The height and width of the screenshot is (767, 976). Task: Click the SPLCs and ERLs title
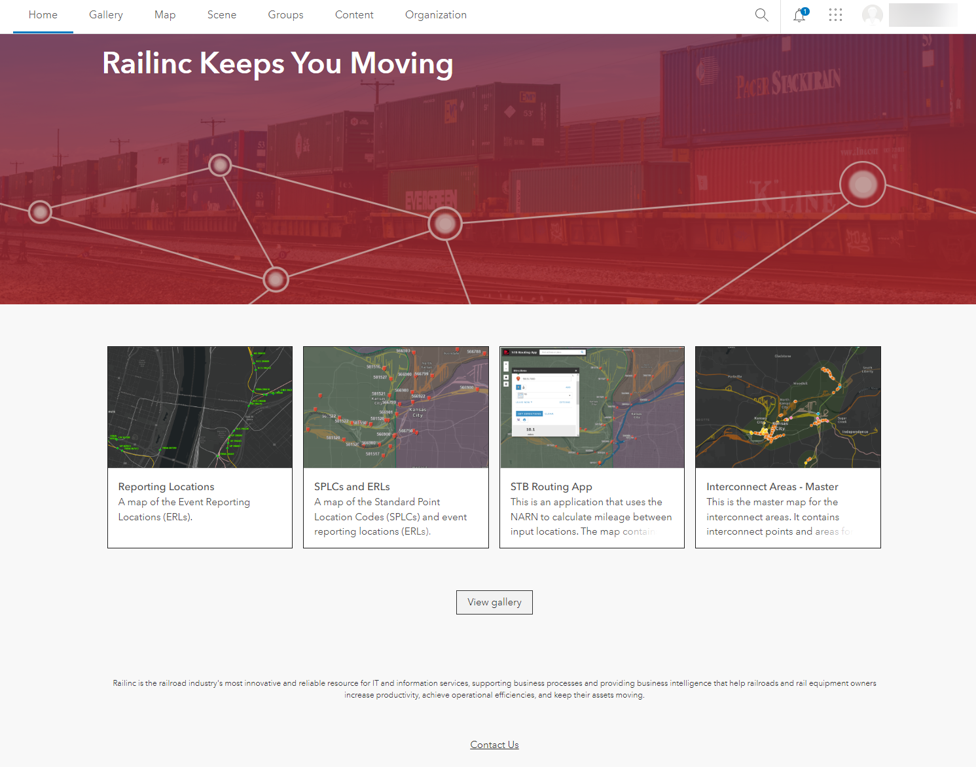coord(352,487)
